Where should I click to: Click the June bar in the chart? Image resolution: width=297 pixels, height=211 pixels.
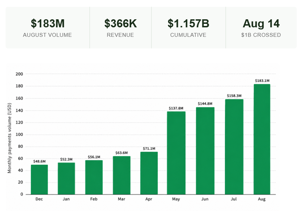pyautogui.click(x=205, y=151)
